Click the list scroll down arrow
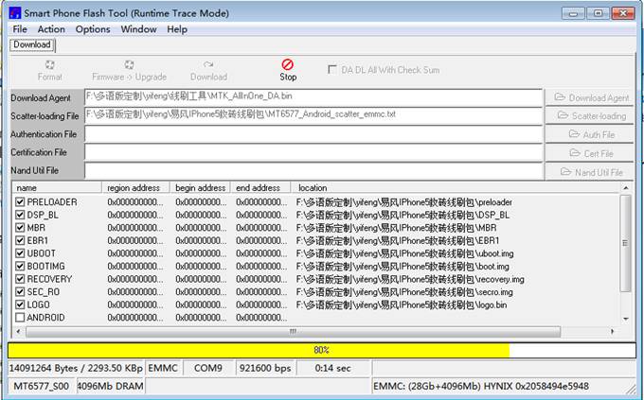 [625, 319]
